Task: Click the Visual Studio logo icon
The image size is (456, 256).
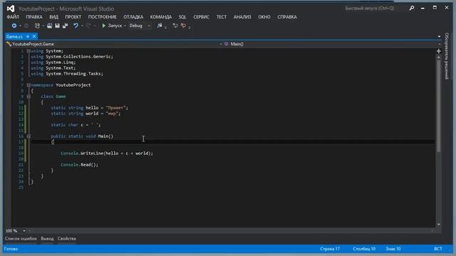Action: coord(11,9)
